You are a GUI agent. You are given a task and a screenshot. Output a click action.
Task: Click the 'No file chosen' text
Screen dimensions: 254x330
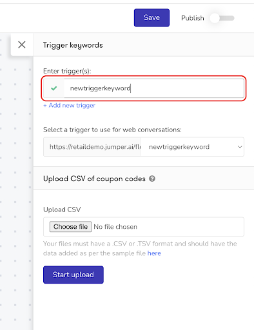115,227
